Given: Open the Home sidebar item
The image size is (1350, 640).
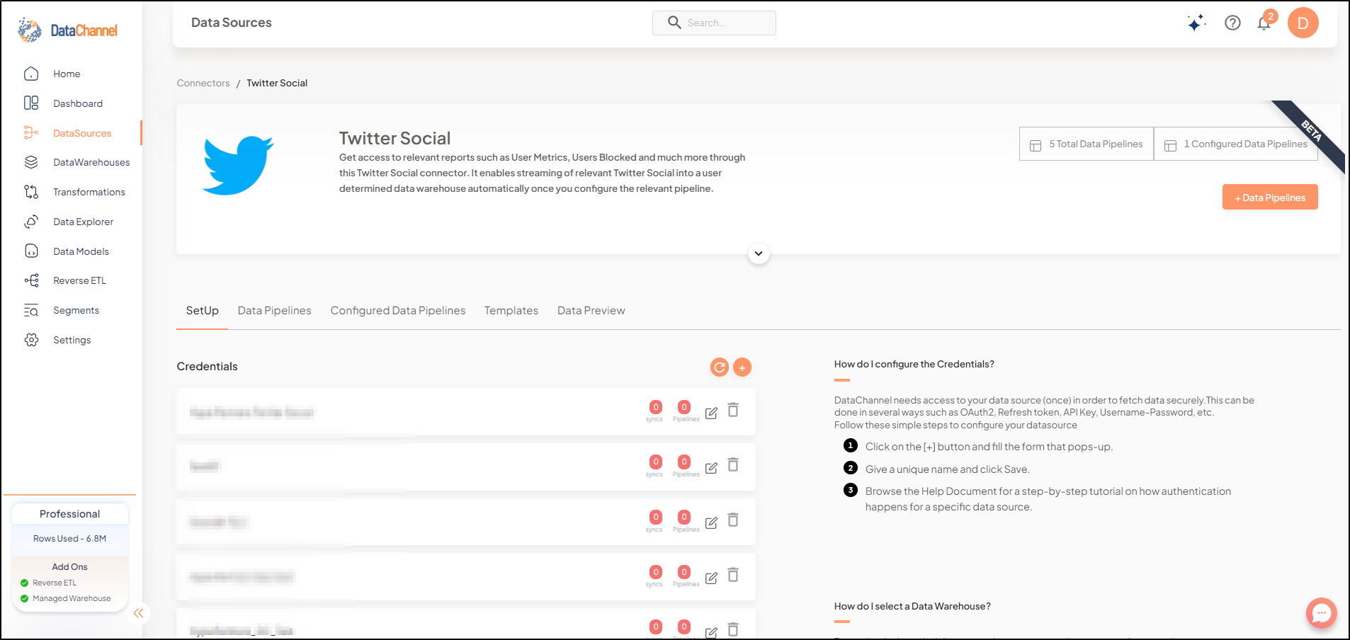Looking at the screenshot, I should (x=67, y=74).
